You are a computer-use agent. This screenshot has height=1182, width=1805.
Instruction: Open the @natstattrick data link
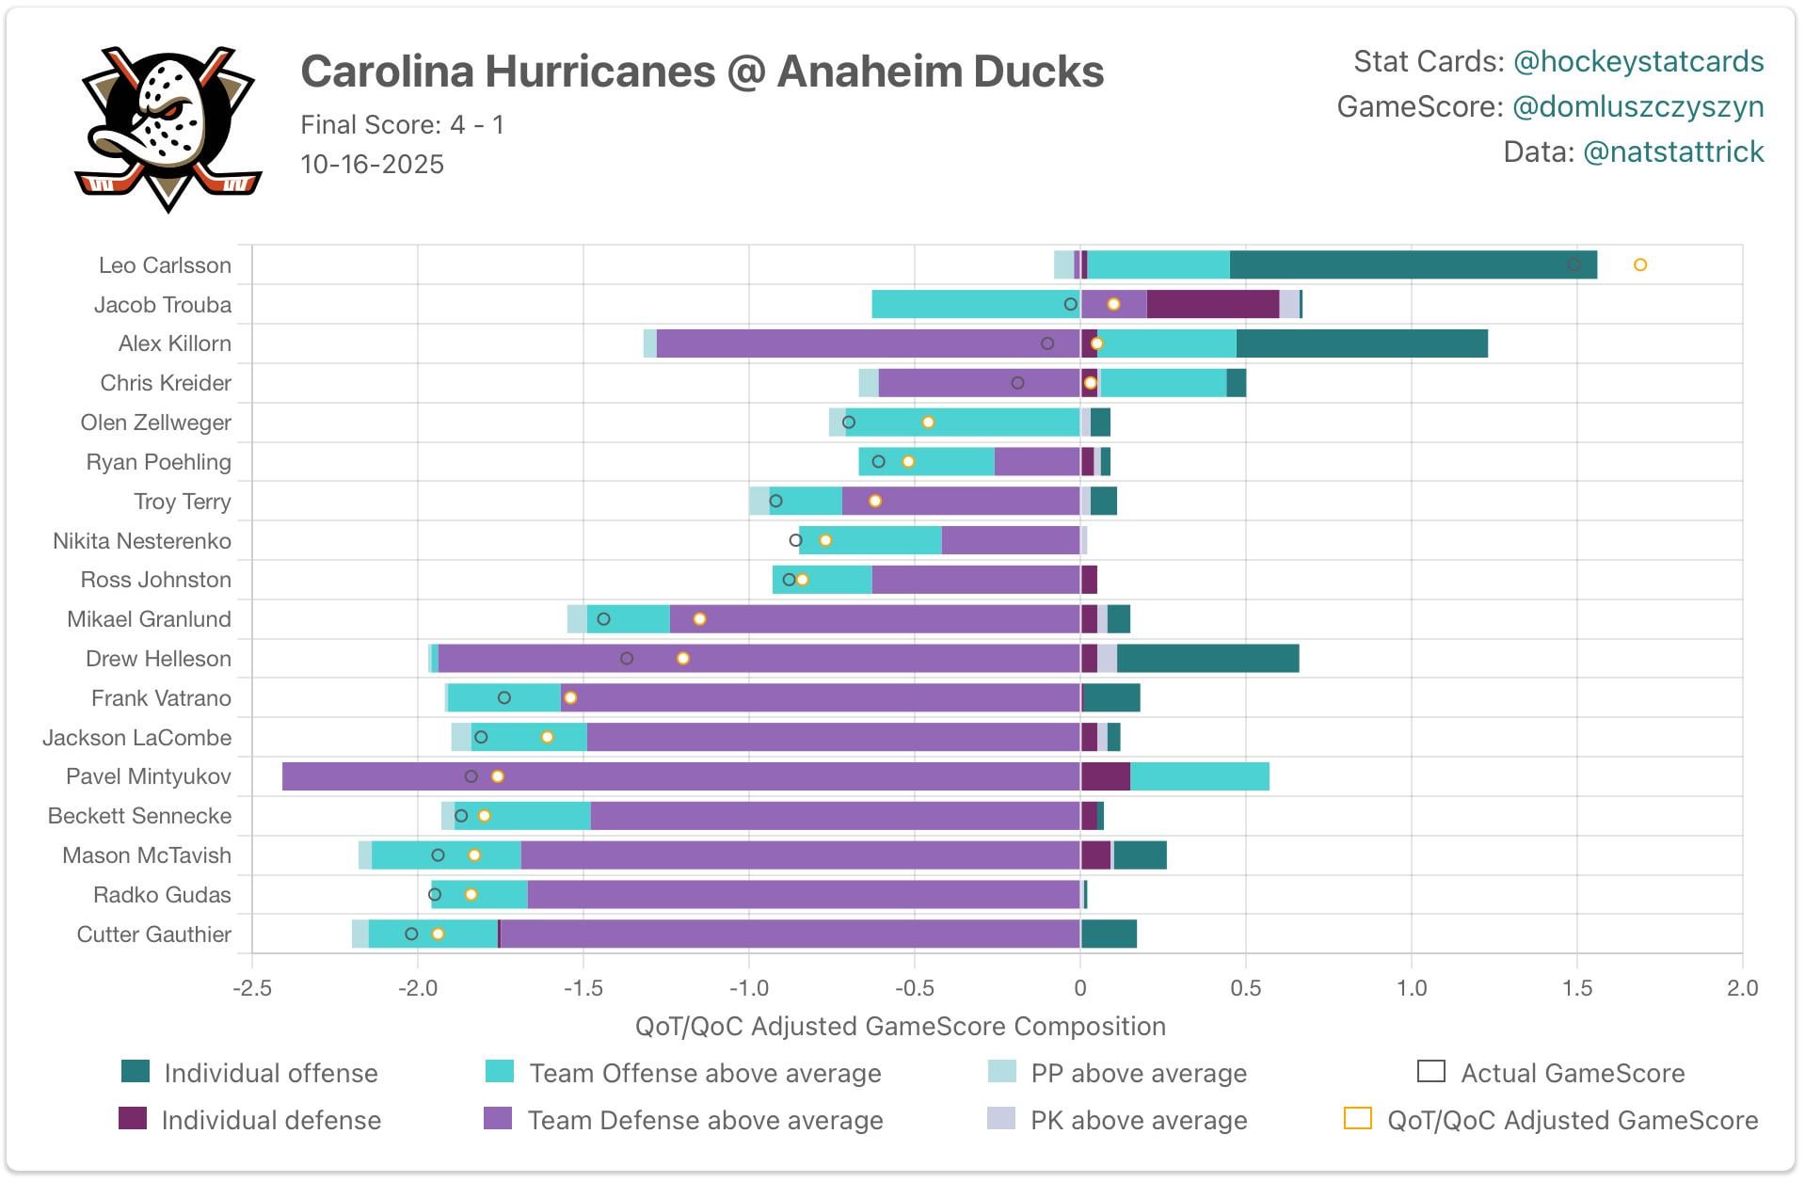click(x=1672, y=152)
